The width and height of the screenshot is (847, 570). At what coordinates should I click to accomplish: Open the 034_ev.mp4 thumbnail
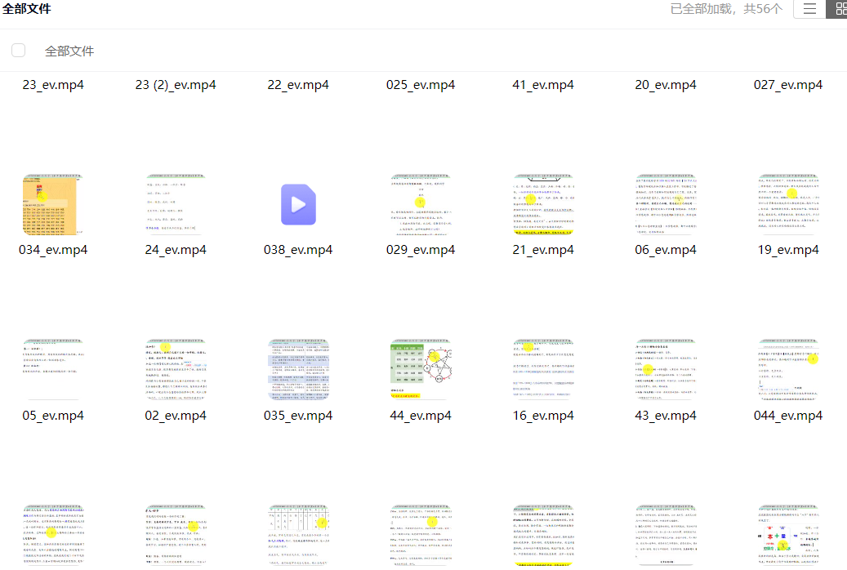(x=53, y=204)
